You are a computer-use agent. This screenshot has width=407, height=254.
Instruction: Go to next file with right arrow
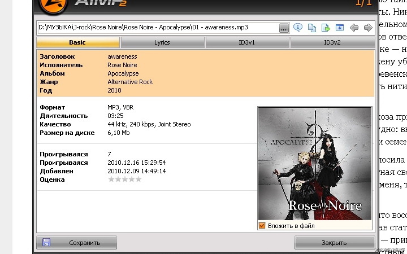pyautogui.click(x=368, y=27)
